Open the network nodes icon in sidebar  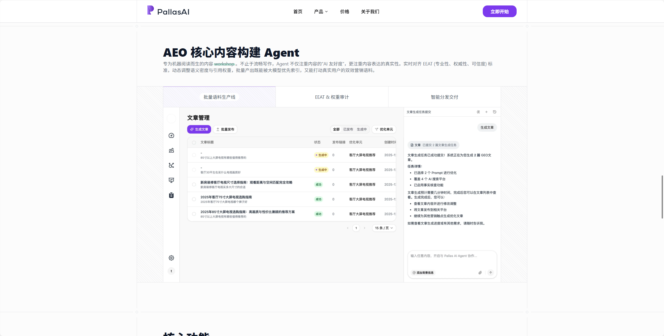[171, 165]
